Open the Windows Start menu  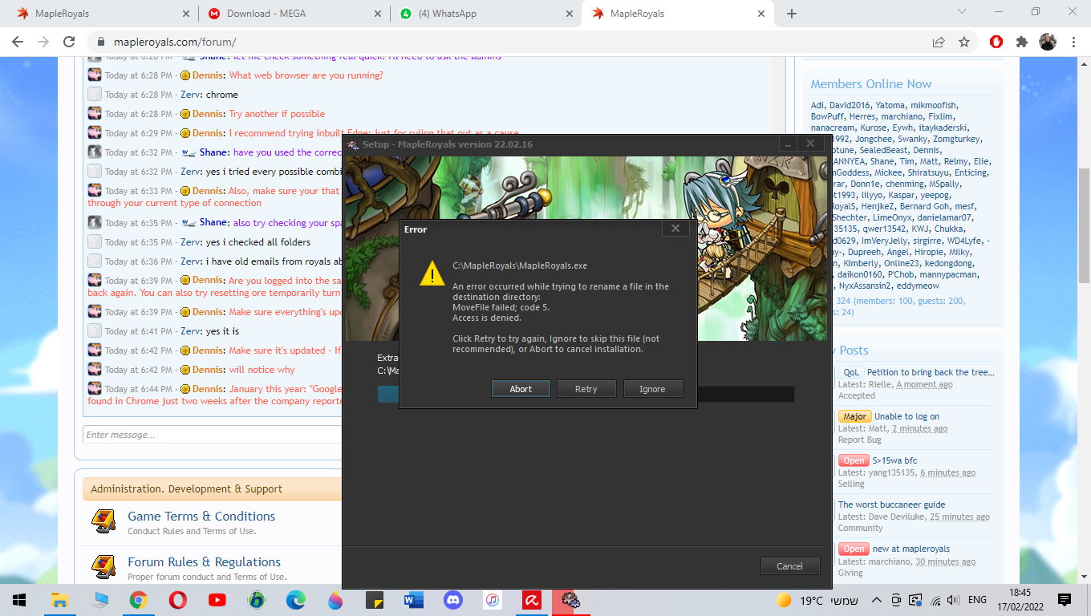click(x=19, y=600)
